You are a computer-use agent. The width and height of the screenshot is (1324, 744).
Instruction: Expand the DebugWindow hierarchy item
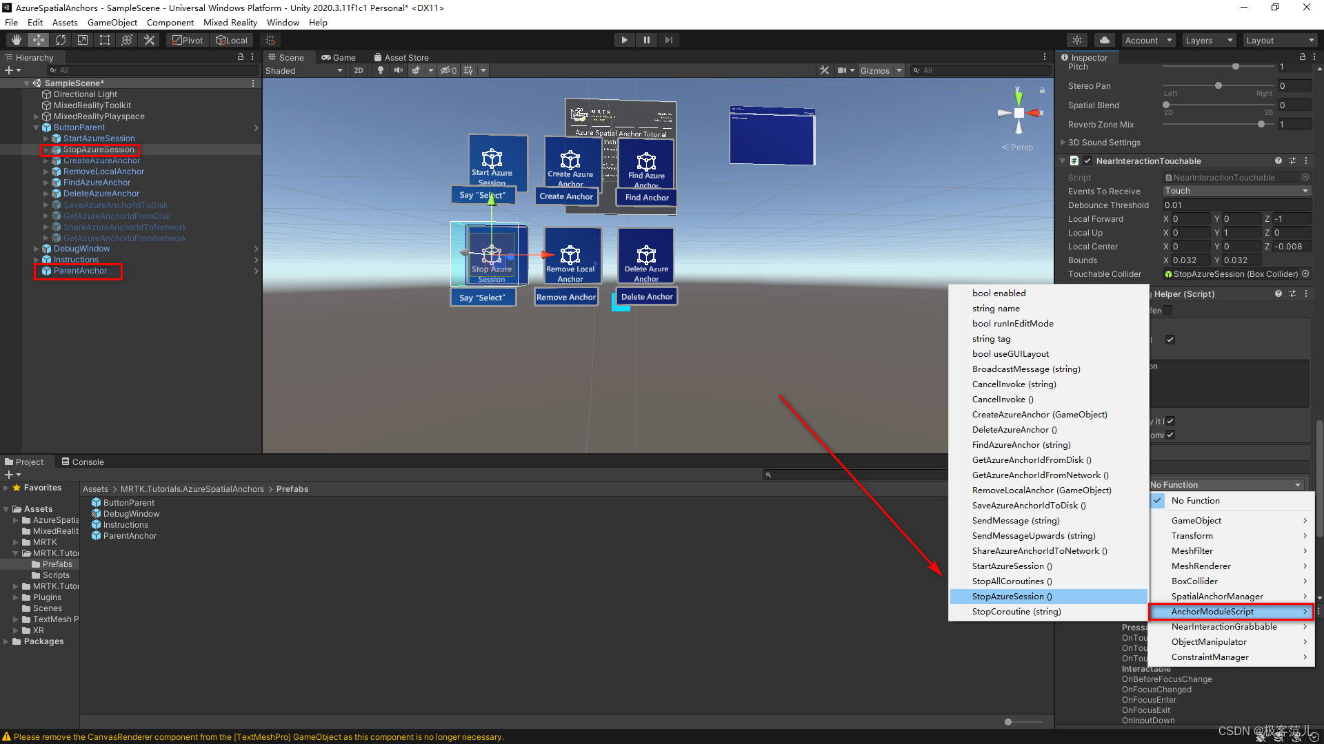[37, 249]
